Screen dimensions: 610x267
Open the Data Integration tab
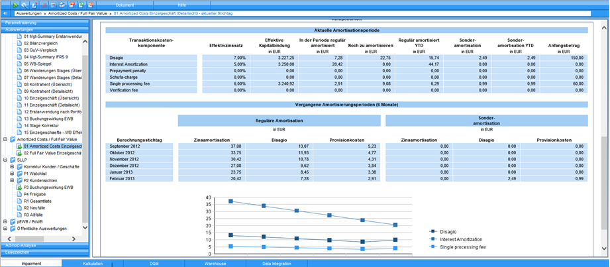click(276, 263)
